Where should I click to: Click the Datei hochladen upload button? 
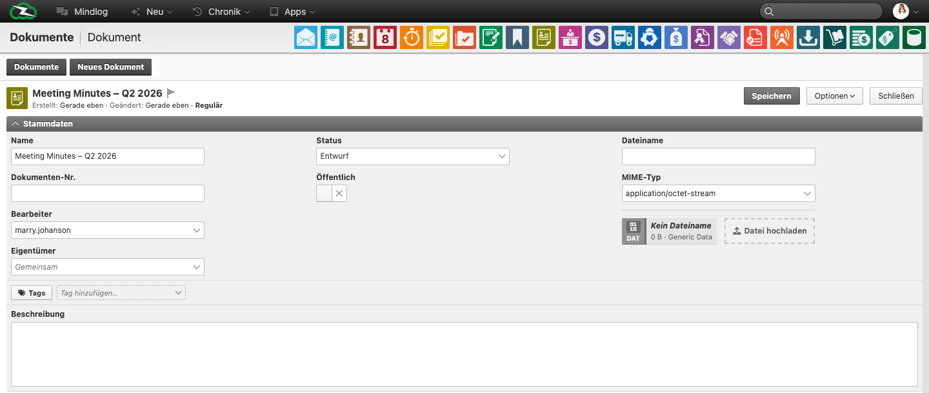[x=770, y=231]
